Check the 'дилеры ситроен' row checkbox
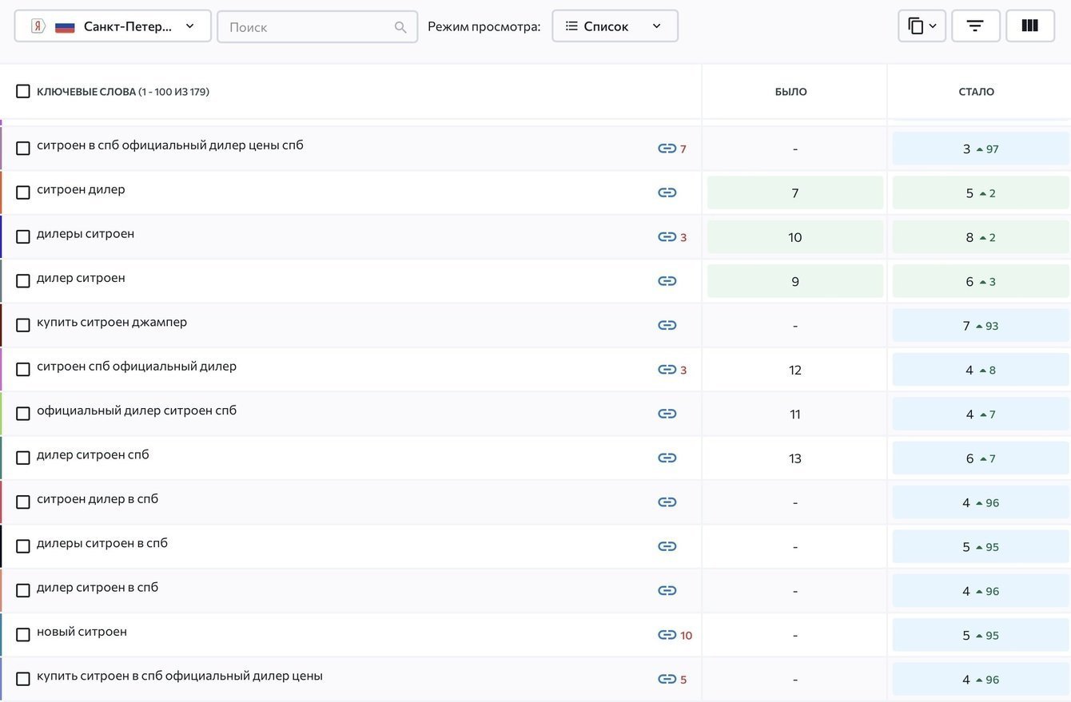The image size is (1071, 702). [23, 236]
